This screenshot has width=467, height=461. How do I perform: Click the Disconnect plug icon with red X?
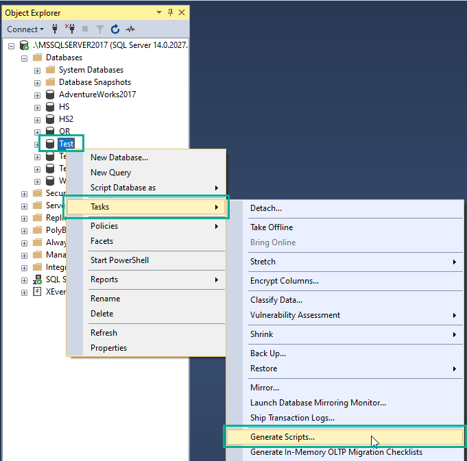click(70, 29)
